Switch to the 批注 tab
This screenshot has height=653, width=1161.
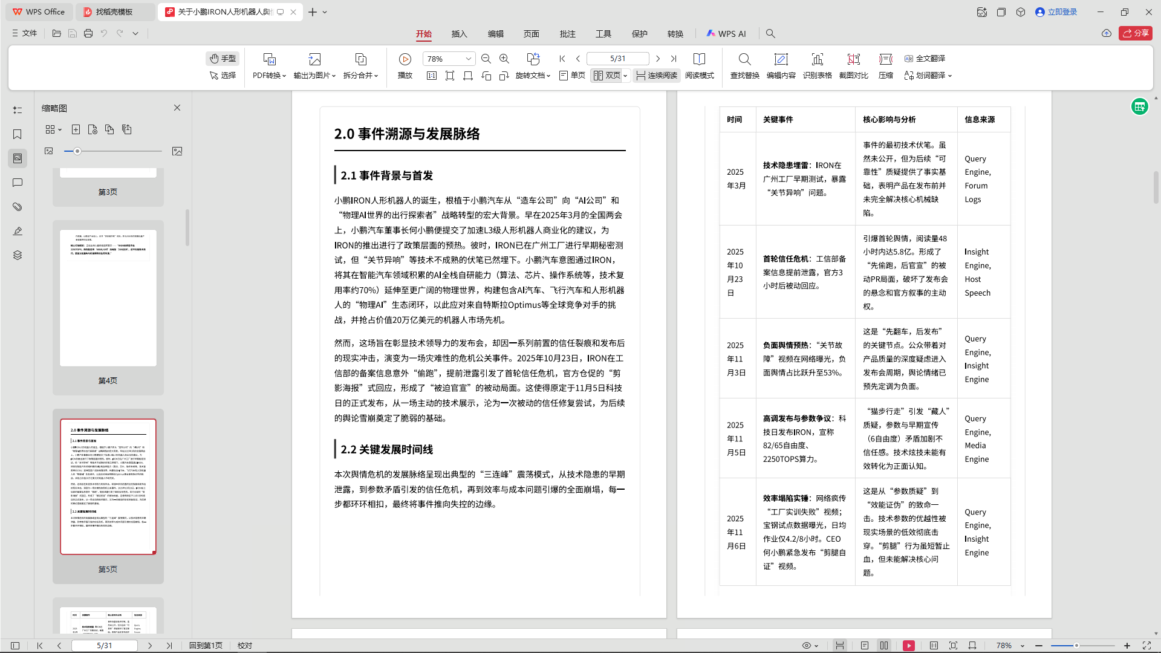568,34
